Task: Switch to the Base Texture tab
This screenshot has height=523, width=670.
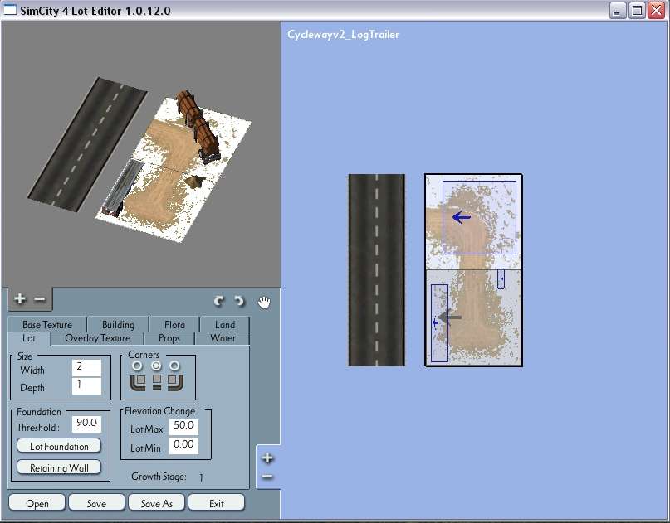Action: pyautogui.click(x=47, y=325)
